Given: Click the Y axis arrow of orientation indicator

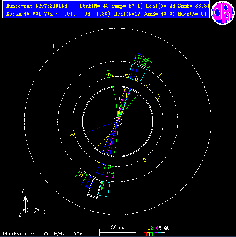Looking at the screenshot, I should point(25,199).
